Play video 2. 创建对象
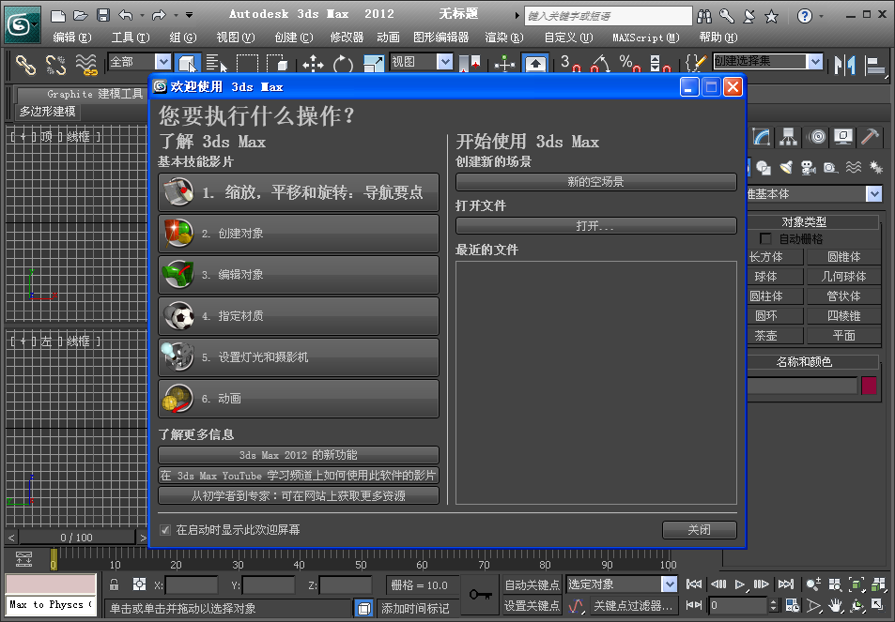This screenshot has height=622, width=895. [x=299, y=234]
